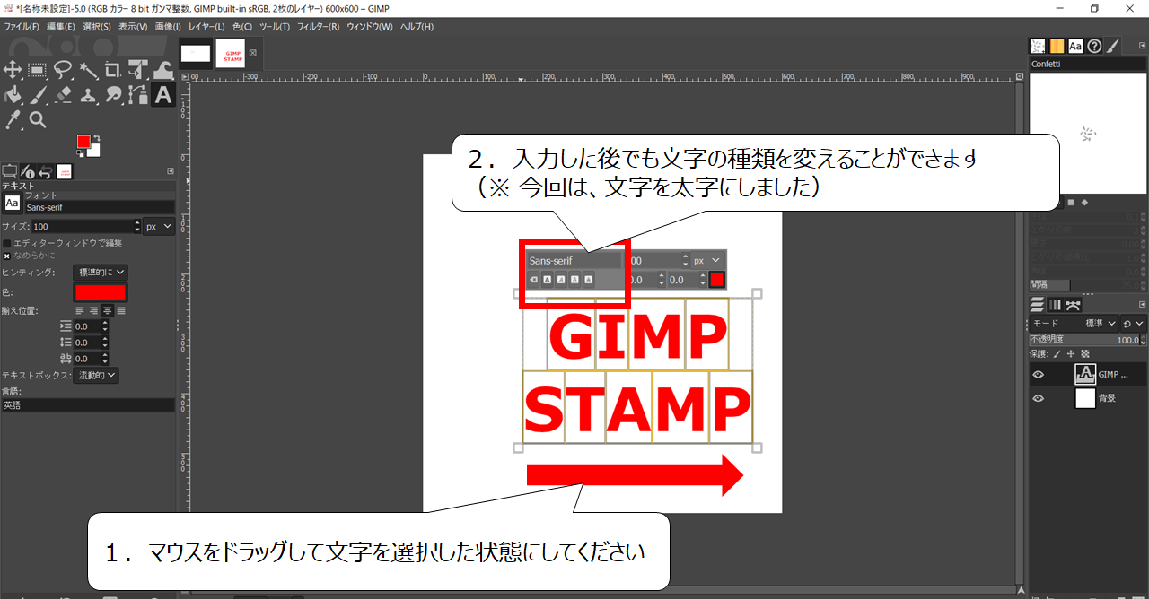
Task: Set centered alignment
Action: pos(107,310)
